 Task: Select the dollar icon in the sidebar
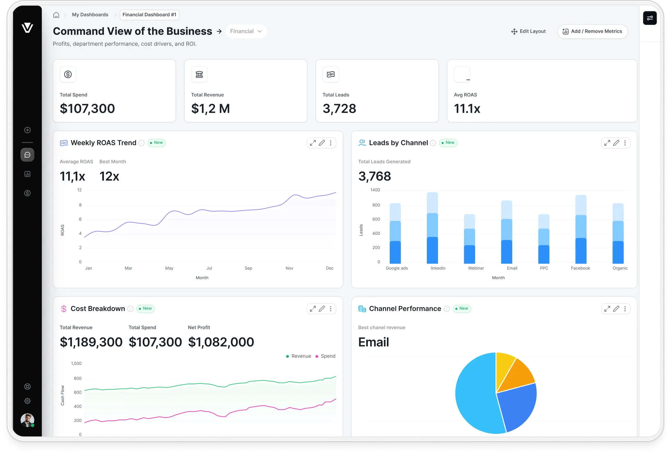27,193
